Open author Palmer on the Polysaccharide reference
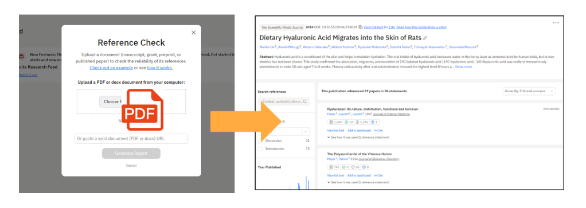 pos(344,159)
